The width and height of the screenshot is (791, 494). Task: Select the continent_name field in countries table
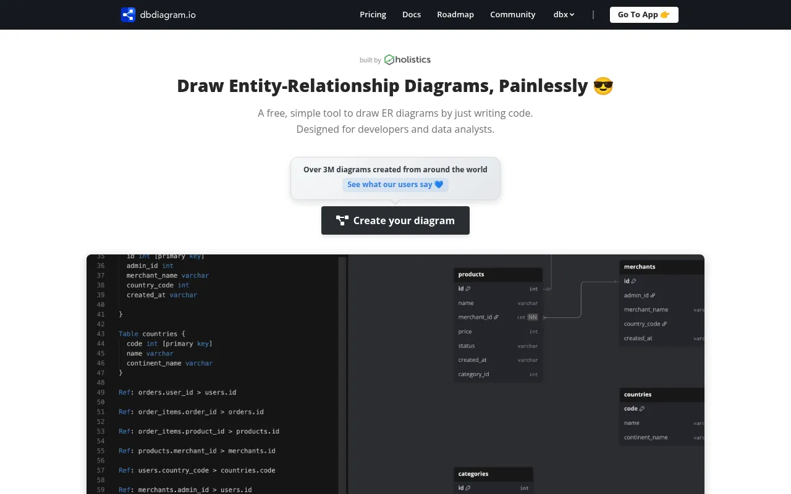[x=662, y=437]
